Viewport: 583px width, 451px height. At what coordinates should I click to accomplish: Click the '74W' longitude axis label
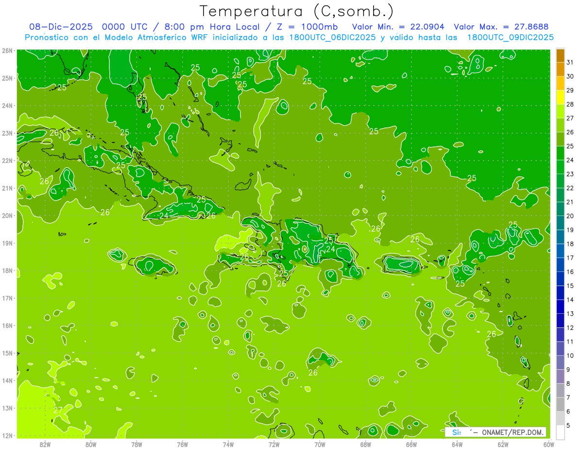[228, 444]
